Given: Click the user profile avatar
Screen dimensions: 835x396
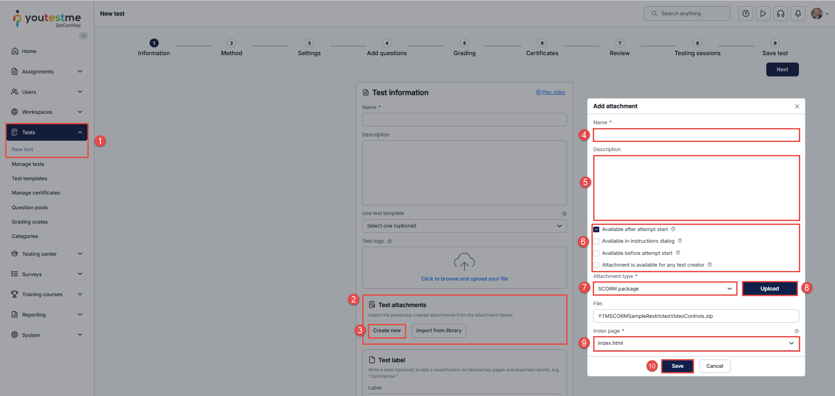Looking at the screenshot, I should (817, 13).
